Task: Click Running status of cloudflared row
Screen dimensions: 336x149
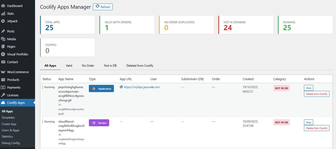Action: click(x=49, y=122)
